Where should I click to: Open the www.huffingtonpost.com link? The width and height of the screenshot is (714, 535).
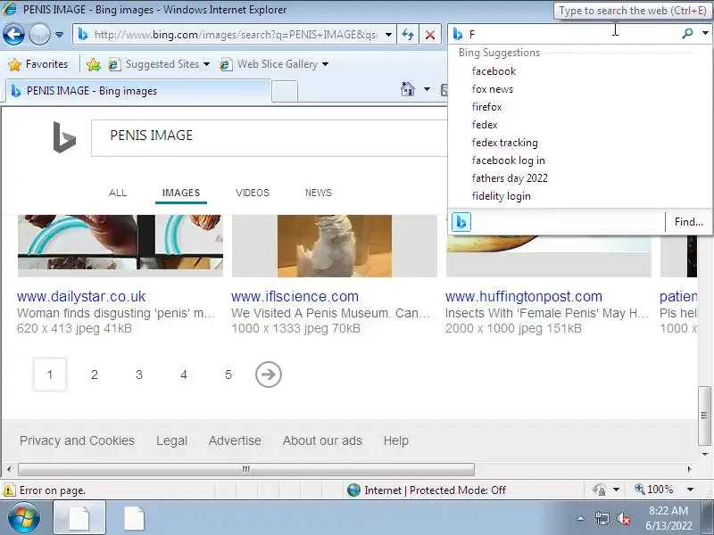(524, 297)
